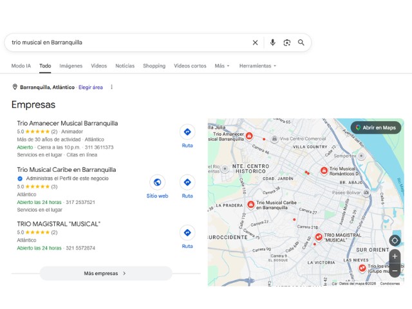The image size is (412, 309).
Task: Click the Trio Musical Románticos red map pin
Action: point(324,171)
